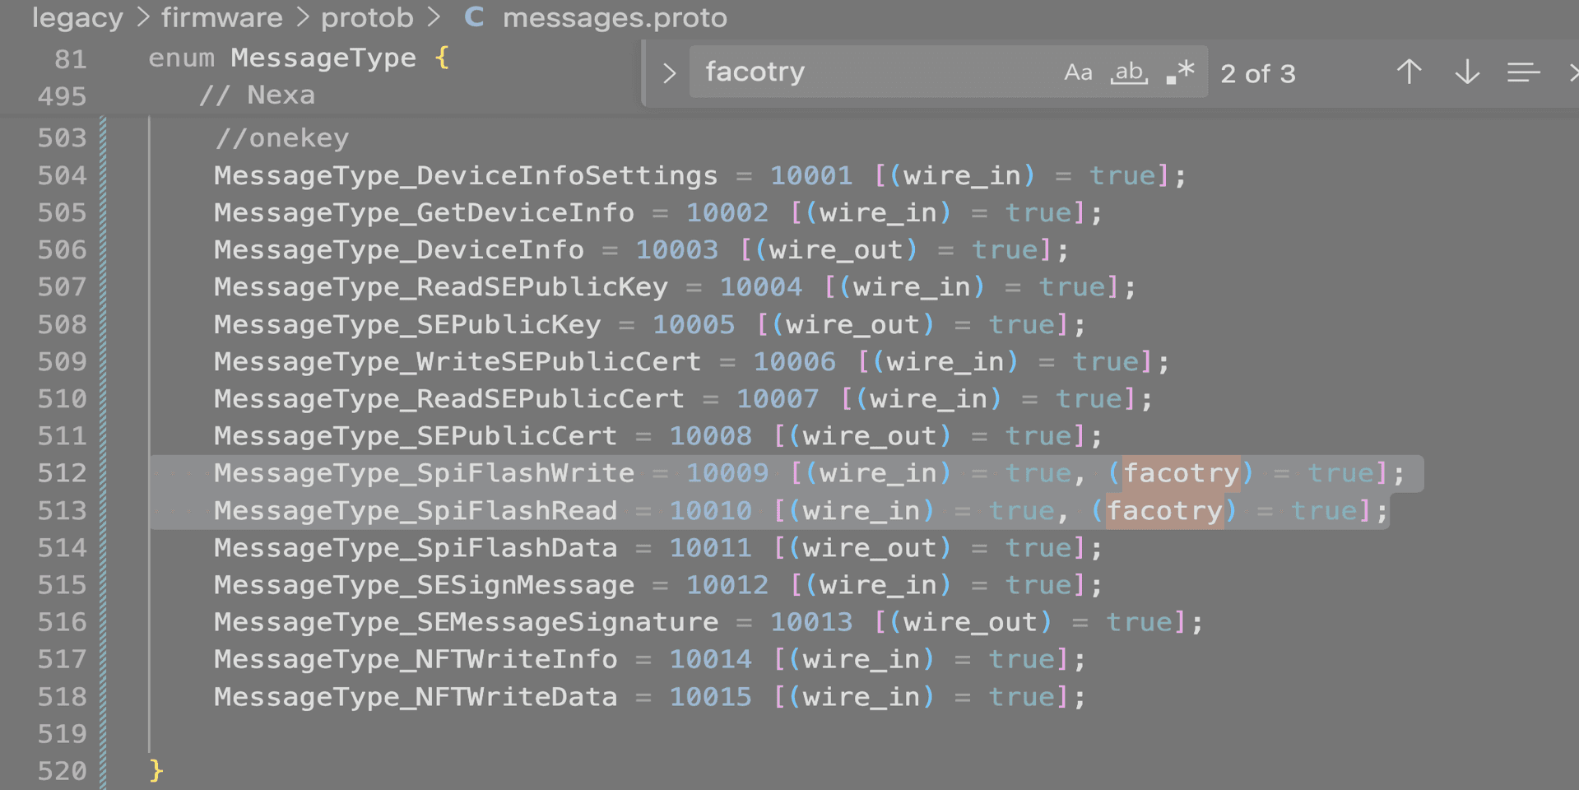
Task: Toggle Match Whole Word search option
Action: coord(1128,72)
